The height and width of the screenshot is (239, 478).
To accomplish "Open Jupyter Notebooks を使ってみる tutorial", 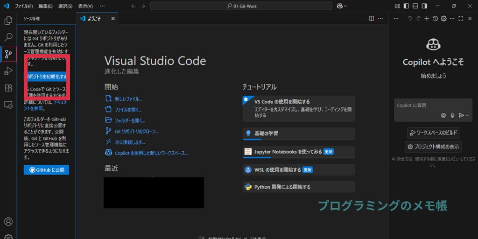I will pyautogui.click(x=299, y=152).
